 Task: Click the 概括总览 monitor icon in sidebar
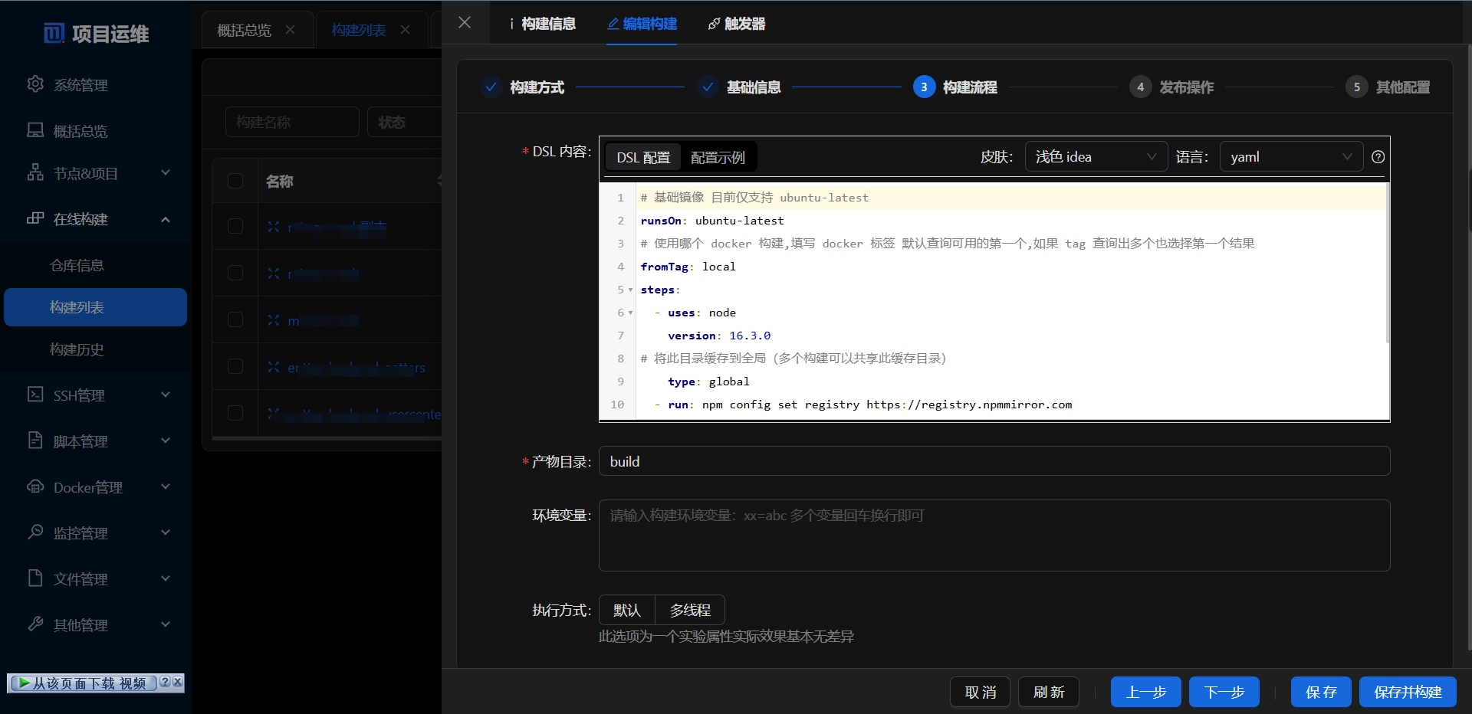(35, 130)
